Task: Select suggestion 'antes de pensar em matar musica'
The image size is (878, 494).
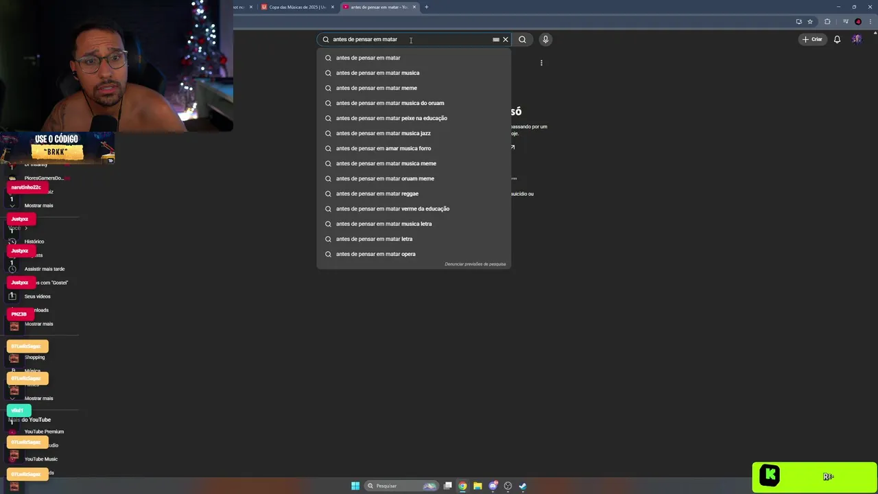Action: click(x=414, y=73)
